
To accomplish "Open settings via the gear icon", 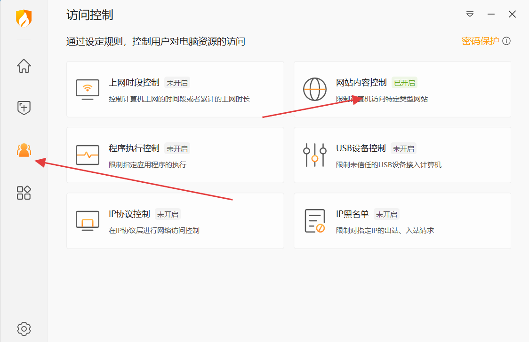I will pyautogui.click(x=24, y=328).
